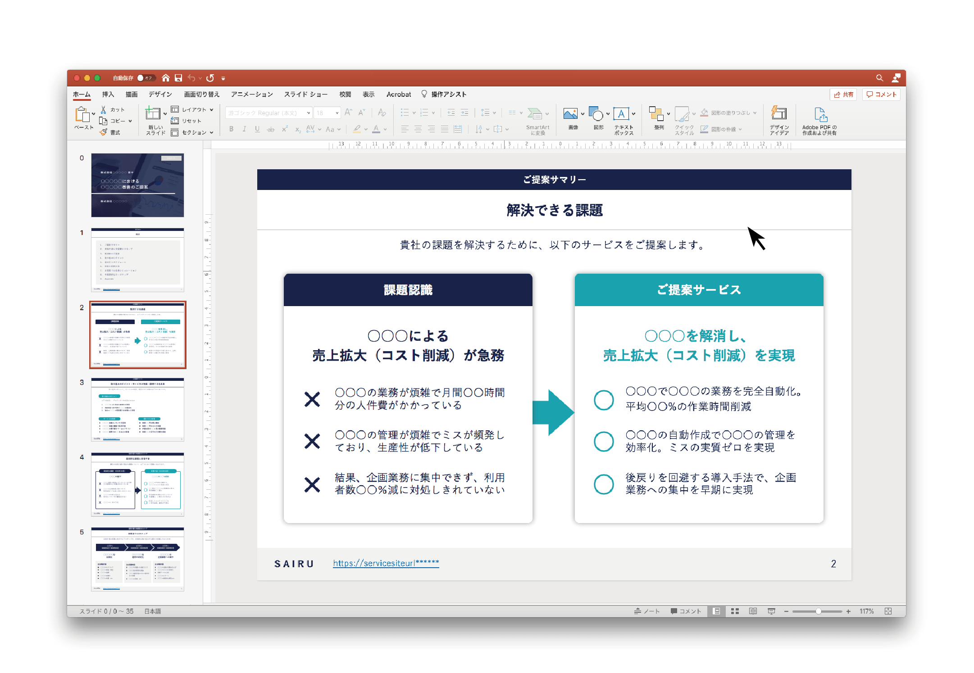Click the 共有 button
974x673 pixels.
(843, 94)
